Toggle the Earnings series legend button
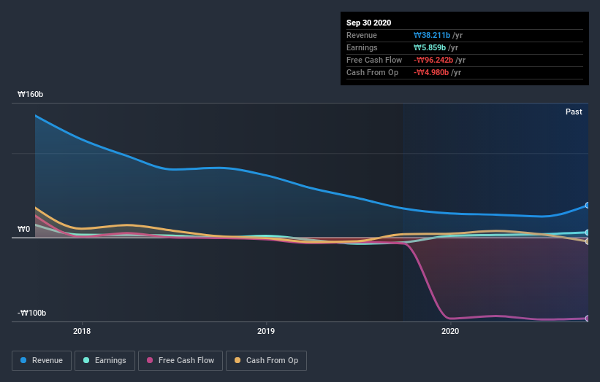600x382 pixels. (105, 361)
